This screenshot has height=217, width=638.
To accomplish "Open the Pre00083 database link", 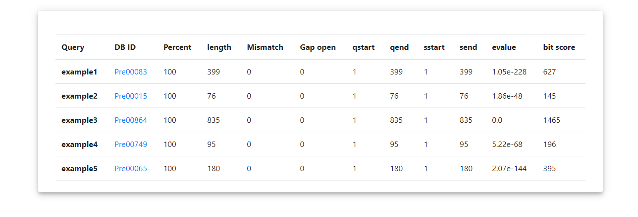I will click(131, 72).
